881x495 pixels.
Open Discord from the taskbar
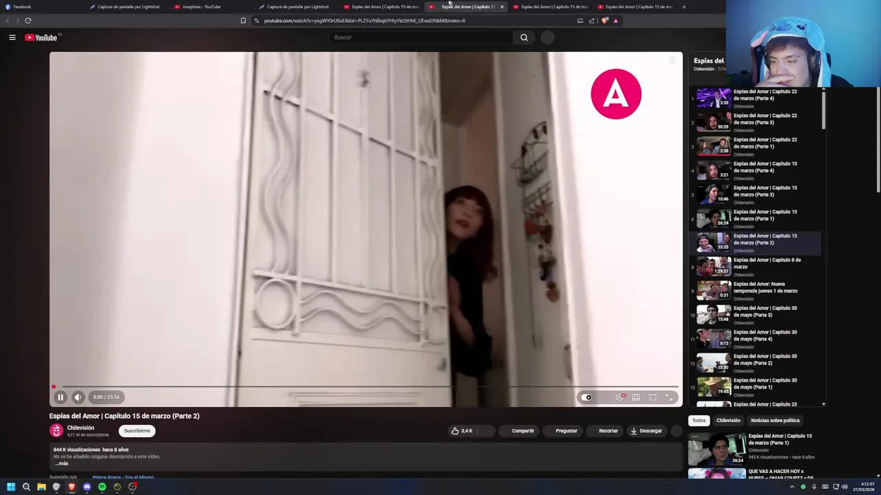87,487
